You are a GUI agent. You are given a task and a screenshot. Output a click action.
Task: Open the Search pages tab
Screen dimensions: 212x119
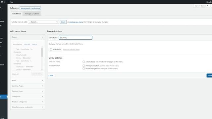[x=34, y=44]
